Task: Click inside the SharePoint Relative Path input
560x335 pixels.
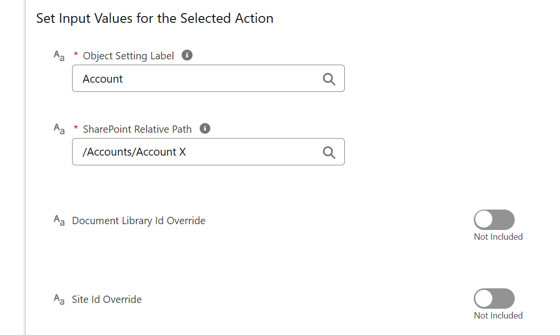Action: [x=208, y=152]
